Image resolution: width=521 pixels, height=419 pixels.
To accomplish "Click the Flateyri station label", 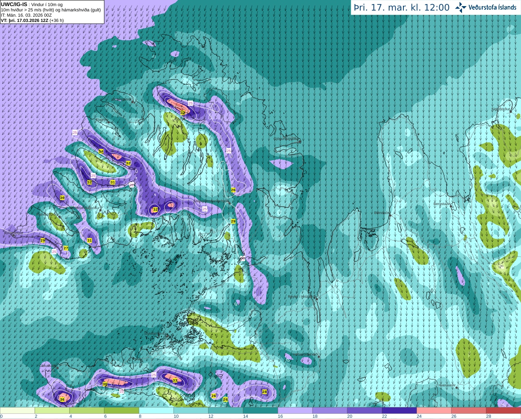I will coord(101,120).
